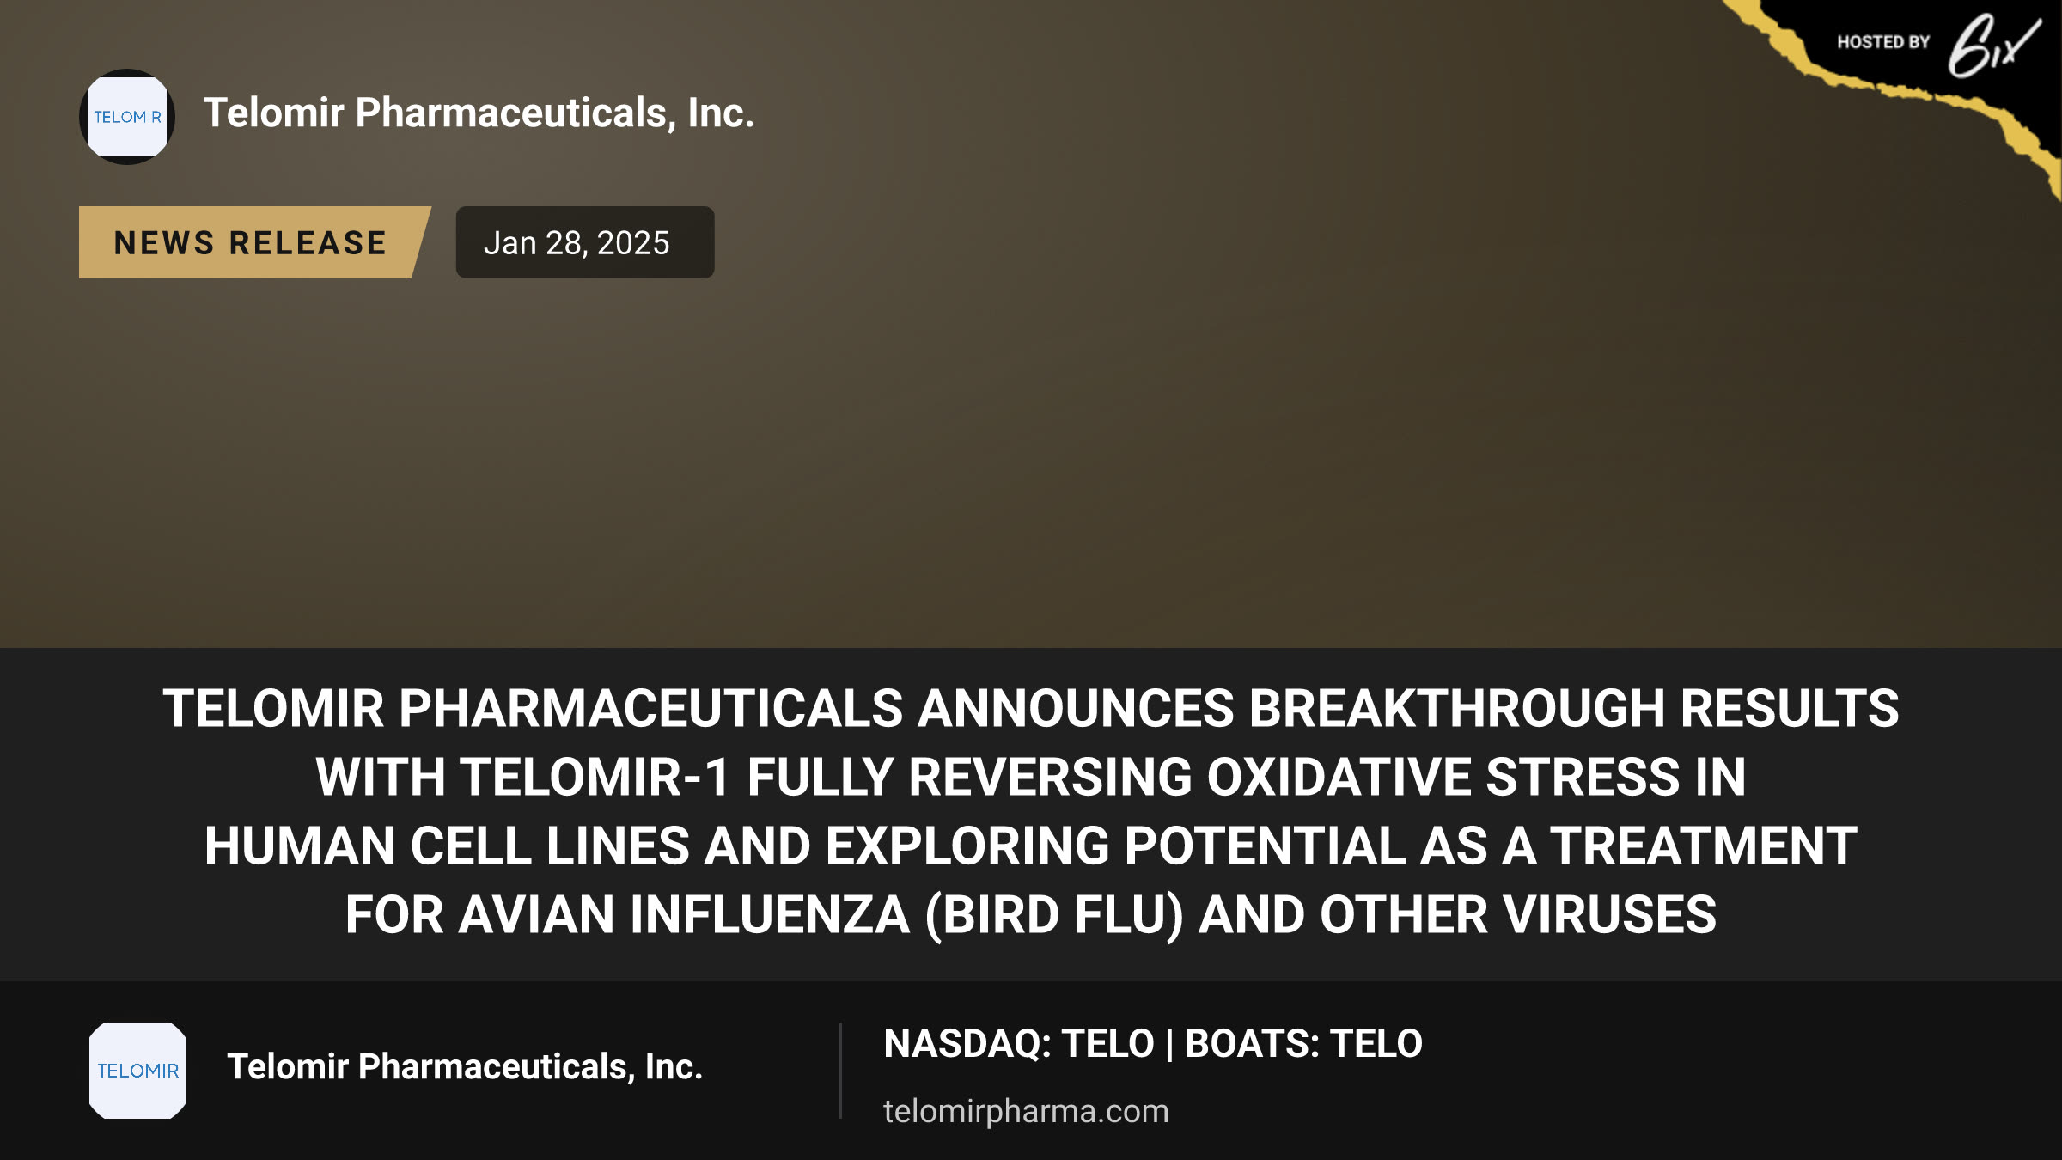The height and width of the screenshot is (1160, 2062).
Task: Click the headline line mentioning BREAKTHROUGH RESULTS
Action: coord(1031,708)
